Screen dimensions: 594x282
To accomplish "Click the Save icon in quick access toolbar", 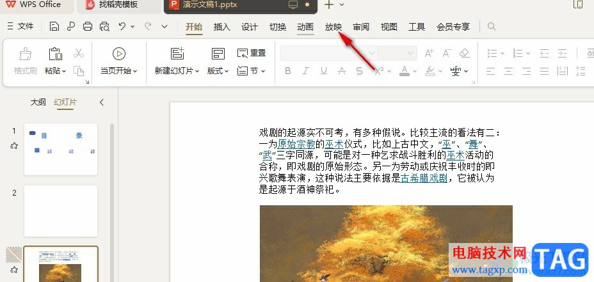I will pos(54,26).
